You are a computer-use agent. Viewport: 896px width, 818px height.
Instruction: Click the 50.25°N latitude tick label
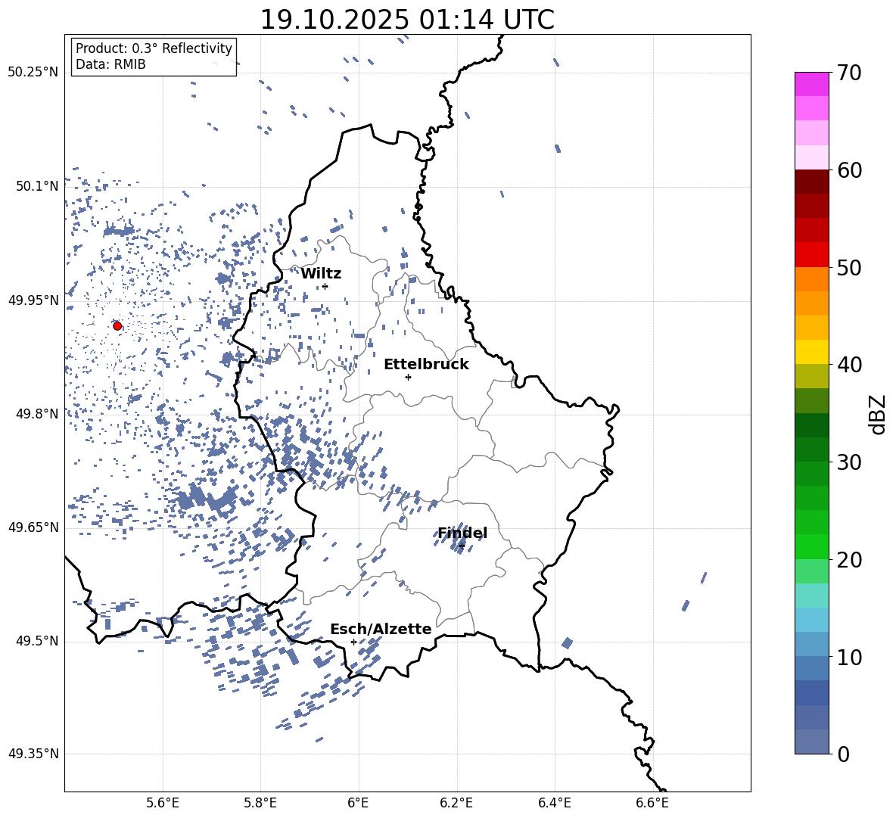coord(33,73)
